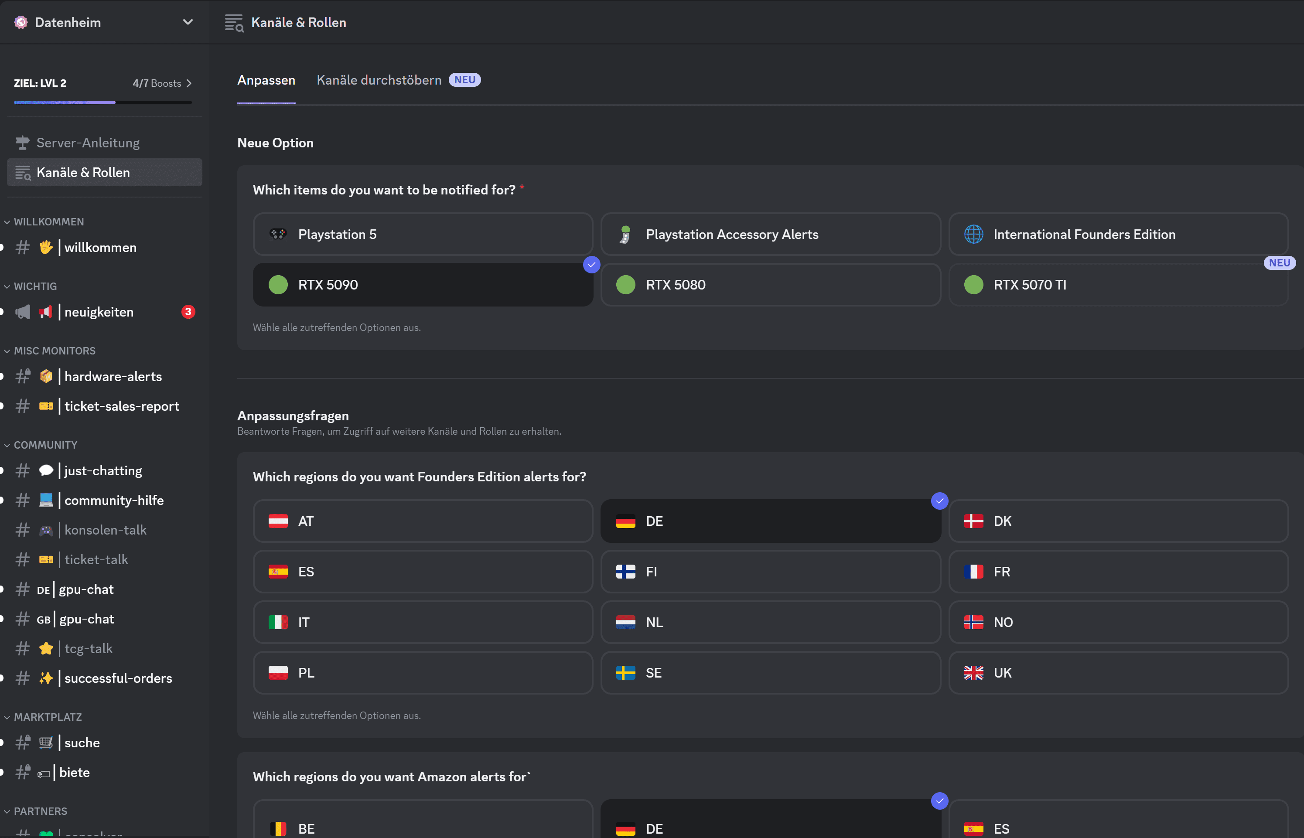Click the server boost progress bar
Viewport: 1304px width, 838px height.
point(103,102)
